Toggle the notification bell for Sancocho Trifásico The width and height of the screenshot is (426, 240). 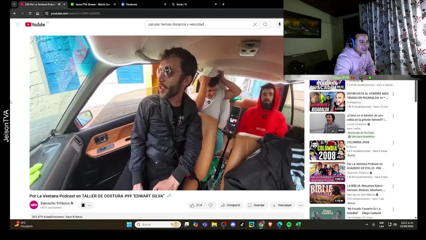pyautogui.click(x=83, y=205)
